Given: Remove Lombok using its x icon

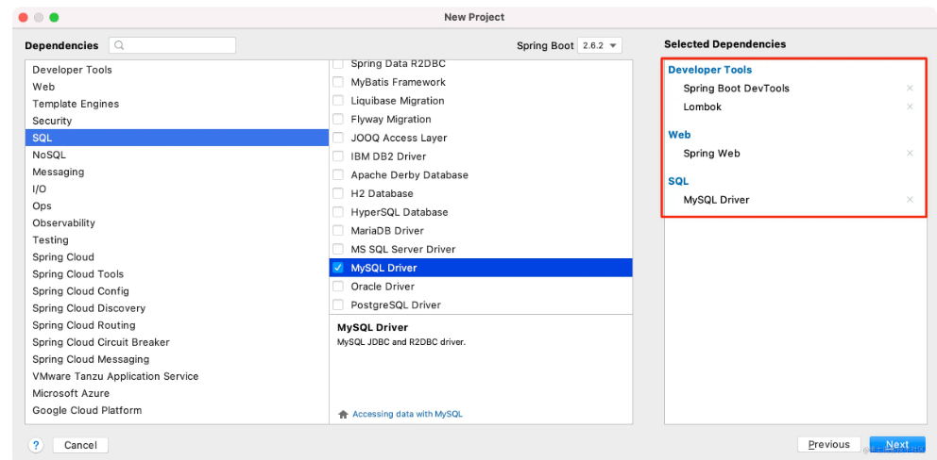Looking at the screenshot, I should 910,107.
